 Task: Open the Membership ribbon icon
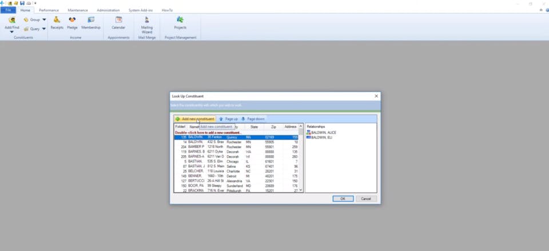point(91,23)
